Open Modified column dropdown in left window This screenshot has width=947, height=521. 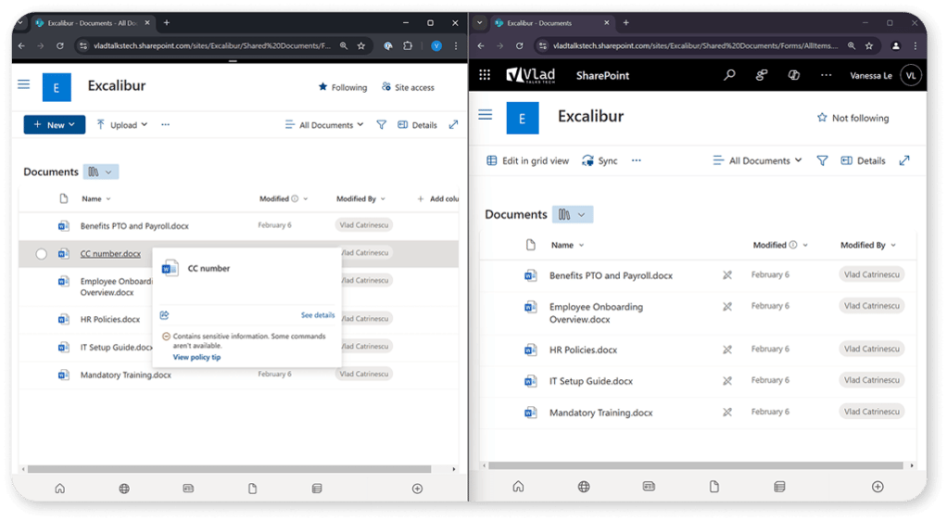(306, 198)
